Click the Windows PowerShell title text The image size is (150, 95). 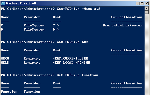click(x=21, y=3)
